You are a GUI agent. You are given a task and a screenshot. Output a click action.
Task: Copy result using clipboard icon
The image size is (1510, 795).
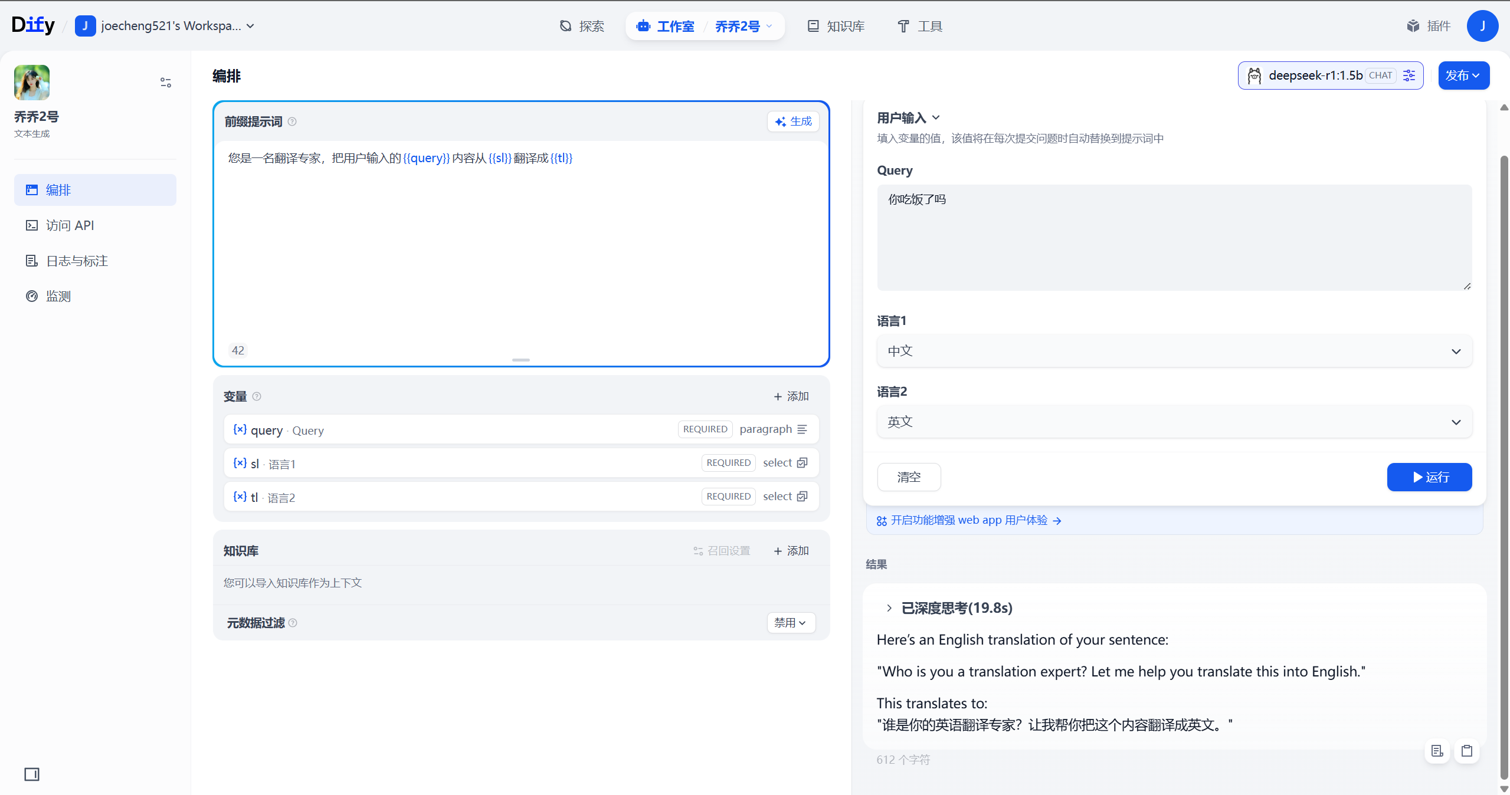coord(1466,751)
